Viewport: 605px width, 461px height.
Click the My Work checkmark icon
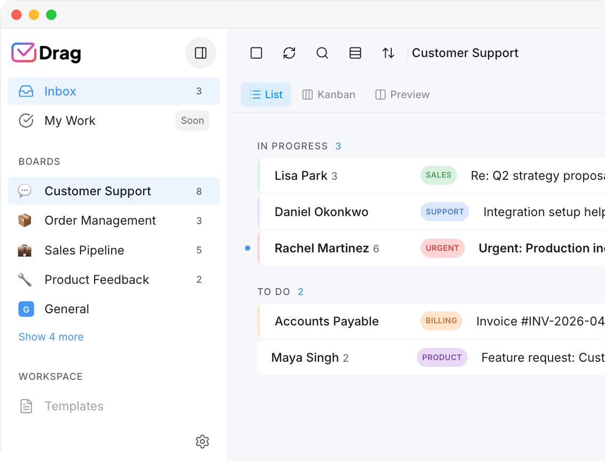(x=26, y=121)
